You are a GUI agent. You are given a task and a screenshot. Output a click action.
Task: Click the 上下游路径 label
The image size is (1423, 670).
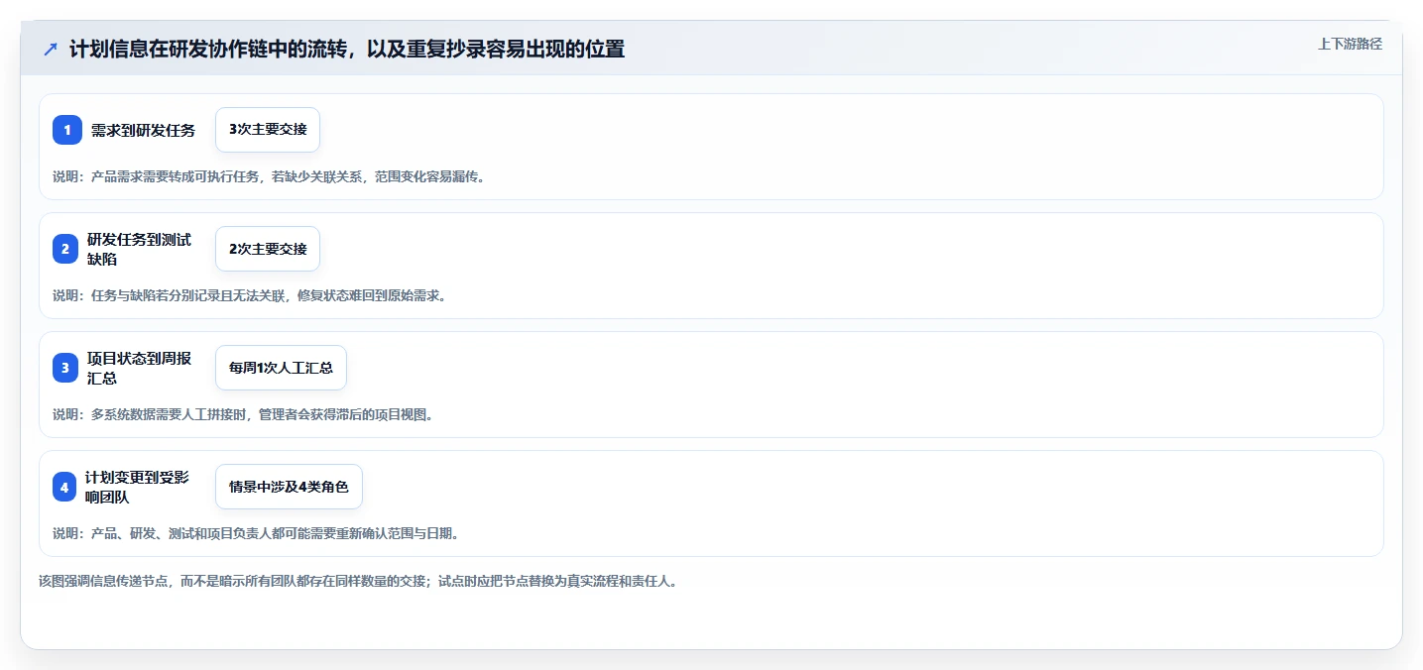pyautogui.click(x=1350, y=44)
